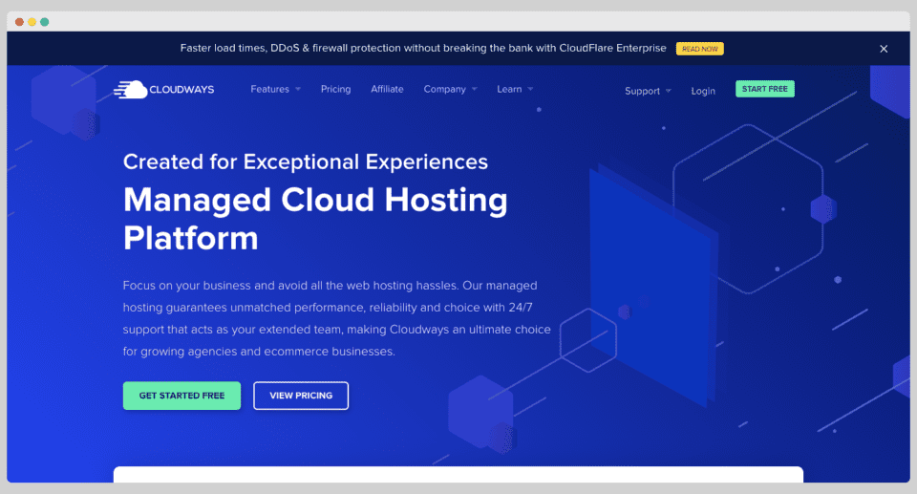Click the yellow Read Now button
917x494 pixels.
699,49
